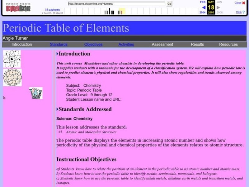Expand the Introduction section triangle

(x=57, y=53)
